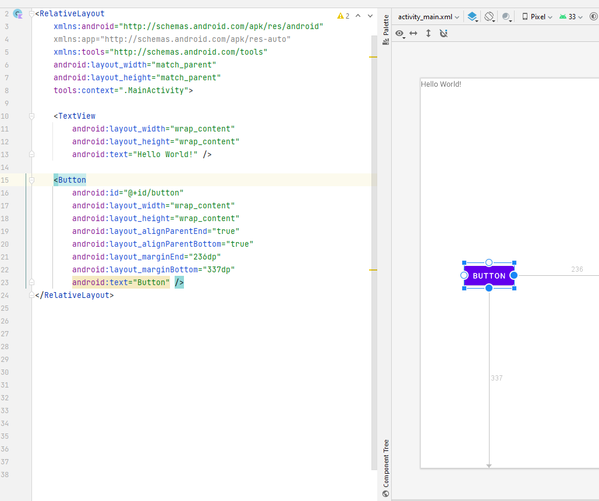Open the Design Surface layers selector icon
This screenshot has width=599, height=501.
pos(473,17)
